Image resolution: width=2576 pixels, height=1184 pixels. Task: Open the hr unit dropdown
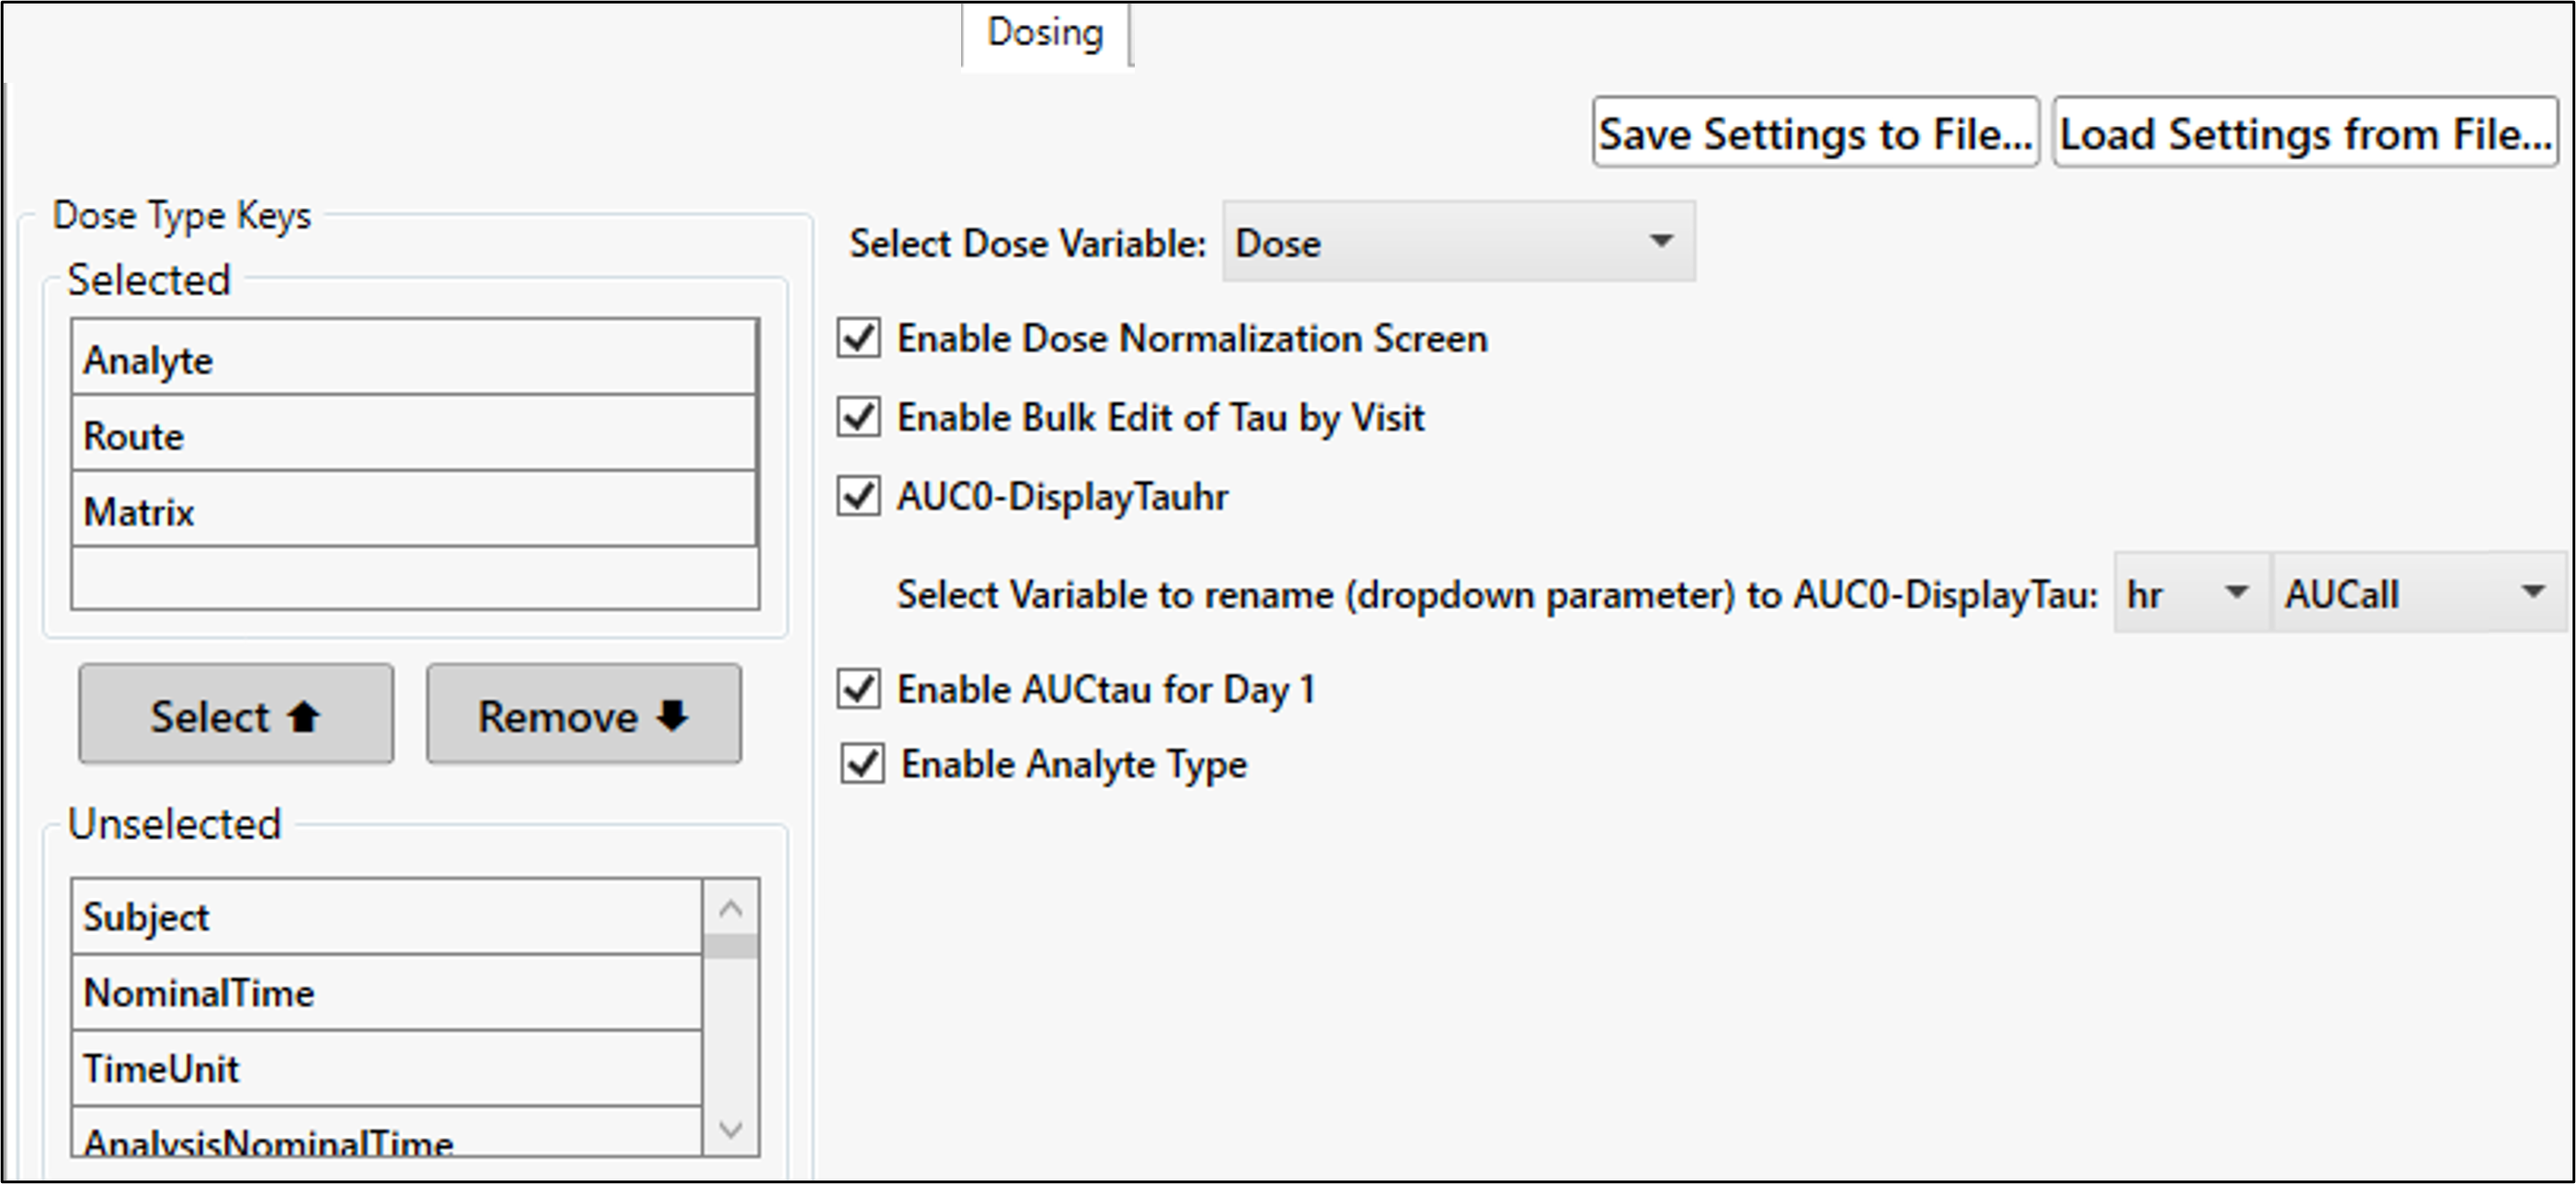click(2237, 592)
